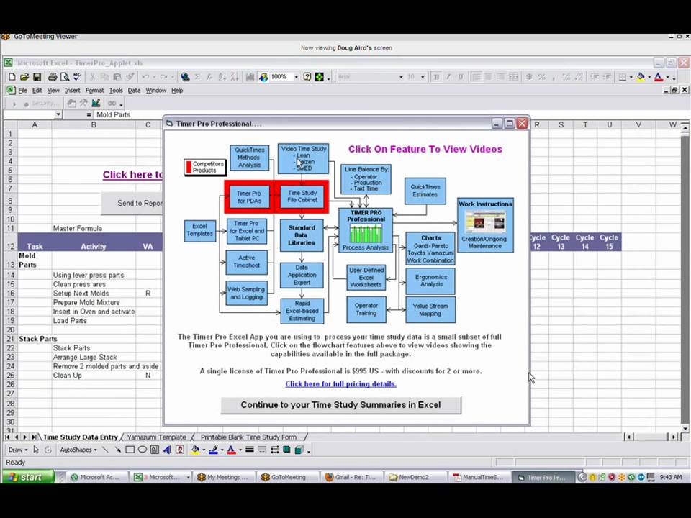
Task: Click Line Color brush in Drawing toolbar
Action: [x=213, y=450]
